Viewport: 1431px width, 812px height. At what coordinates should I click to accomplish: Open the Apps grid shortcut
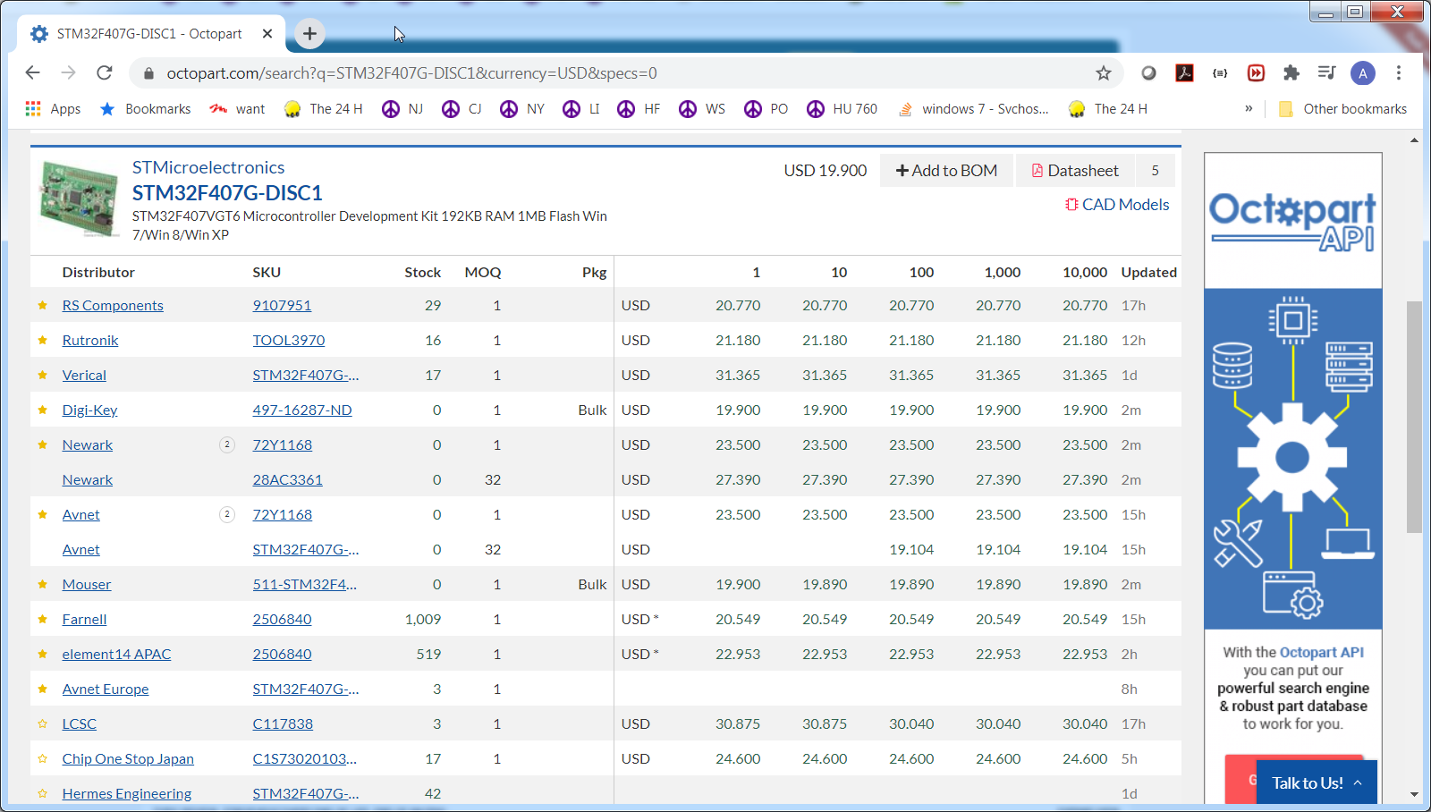click(53, 109)
